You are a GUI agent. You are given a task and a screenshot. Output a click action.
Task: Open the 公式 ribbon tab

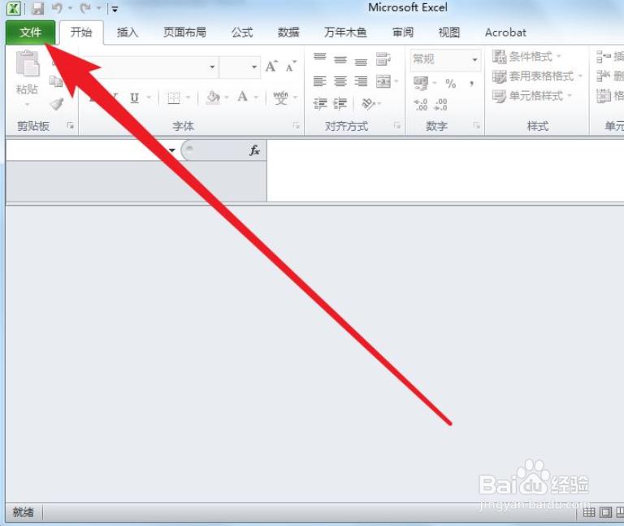coord(242,33)
